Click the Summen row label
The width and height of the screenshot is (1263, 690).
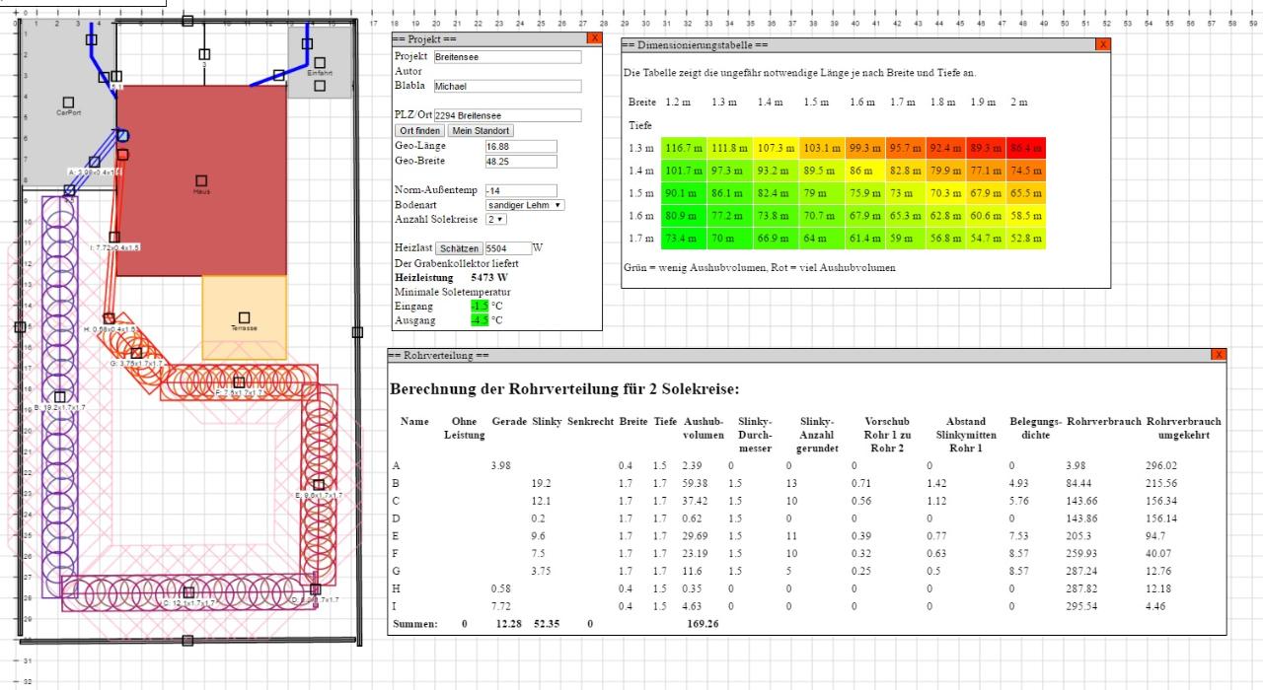[415, 624]
